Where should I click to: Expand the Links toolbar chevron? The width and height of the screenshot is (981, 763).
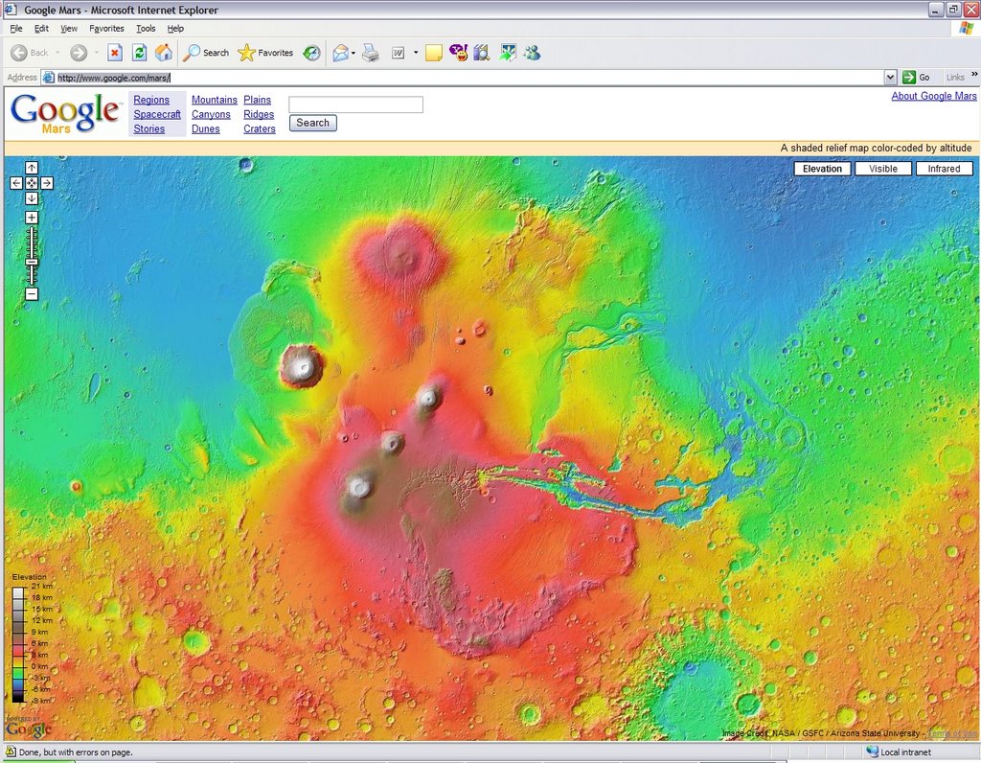click(x=974, y=75)
